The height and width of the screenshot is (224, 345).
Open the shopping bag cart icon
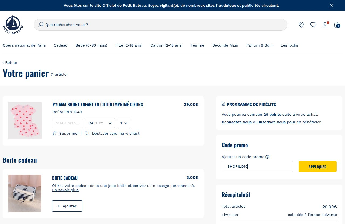click(x=337, y=25)
